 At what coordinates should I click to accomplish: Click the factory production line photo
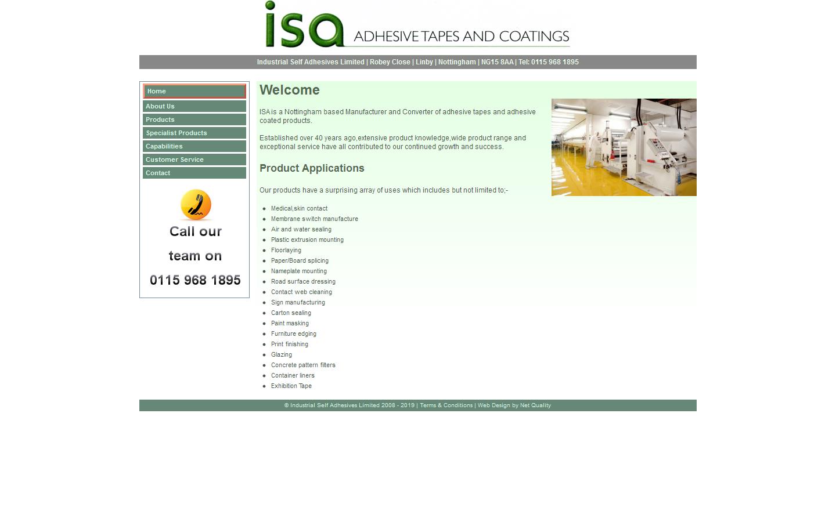click(x=624, y=147)
